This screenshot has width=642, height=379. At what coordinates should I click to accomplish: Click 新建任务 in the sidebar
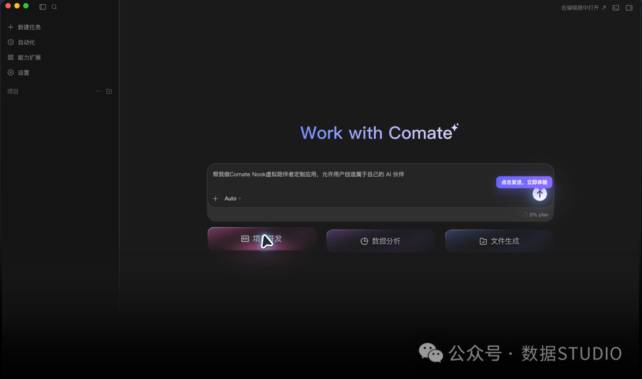[29, 27]
